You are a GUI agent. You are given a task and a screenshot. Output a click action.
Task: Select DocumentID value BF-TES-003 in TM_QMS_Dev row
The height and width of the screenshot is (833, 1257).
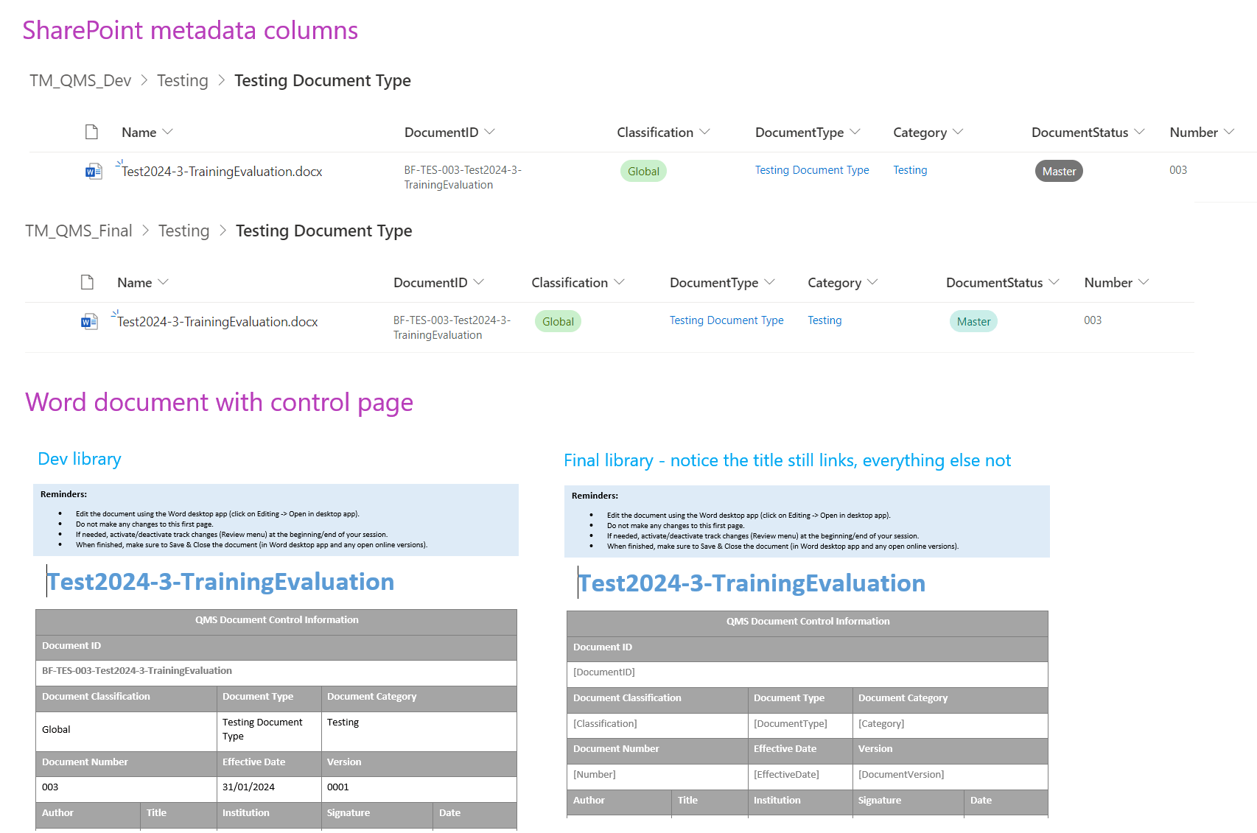click(463, 178)
